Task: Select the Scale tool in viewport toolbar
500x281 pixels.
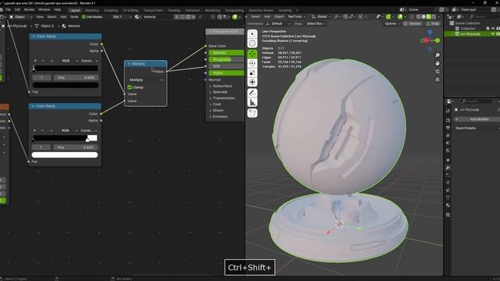Action: click(252, 73)
